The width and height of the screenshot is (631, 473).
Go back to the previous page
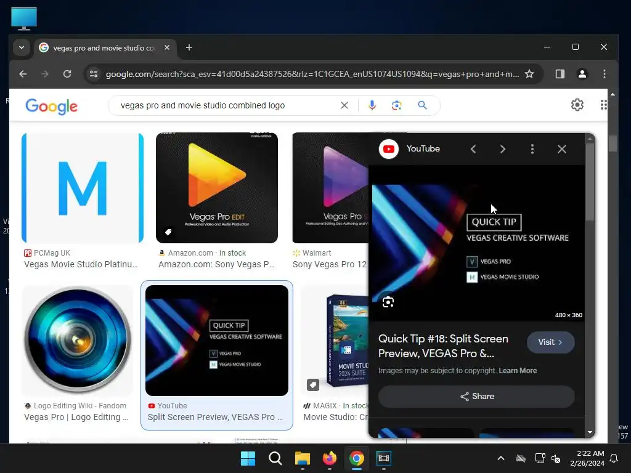[23, 74]
